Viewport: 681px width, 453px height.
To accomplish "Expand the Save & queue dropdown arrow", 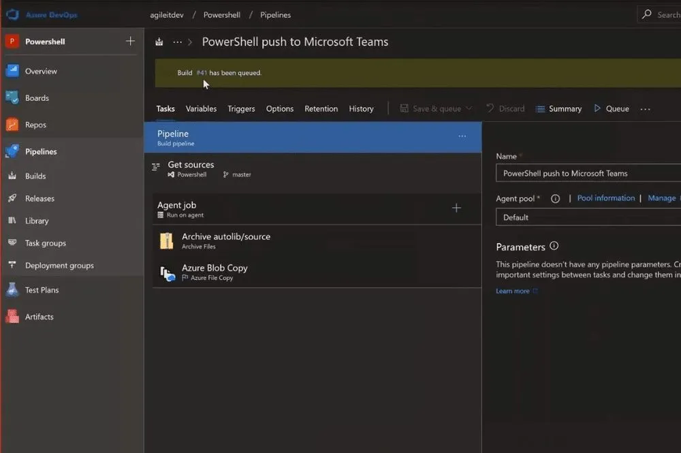I will [x=469, y=108].
